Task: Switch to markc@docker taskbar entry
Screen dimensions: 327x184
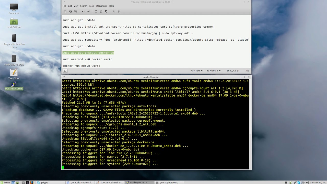Action: pos(139,182)
